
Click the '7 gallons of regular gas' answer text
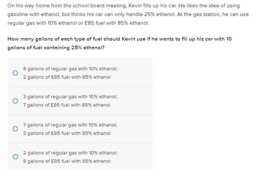70,125
